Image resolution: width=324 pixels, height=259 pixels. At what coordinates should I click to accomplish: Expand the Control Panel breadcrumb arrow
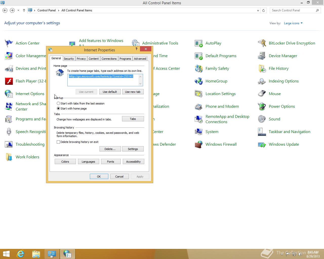click(59, 10)
